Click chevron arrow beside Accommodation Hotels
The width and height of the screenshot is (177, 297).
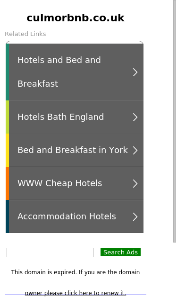point(135,216)
